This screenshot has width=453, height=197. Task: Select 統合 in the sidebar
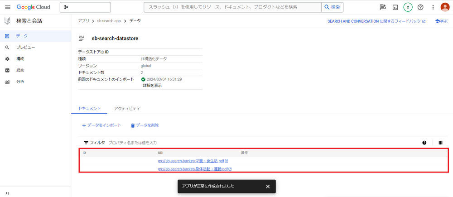[x=35, y=70]
